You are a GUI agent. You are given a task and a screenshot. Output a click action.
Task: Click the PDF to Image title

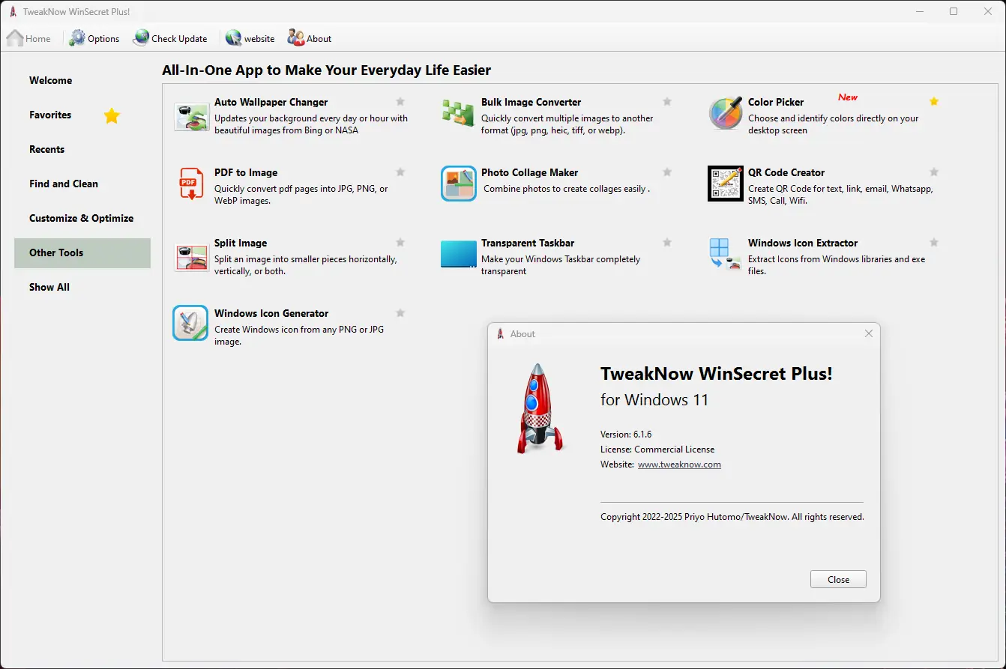coord(246,172)
